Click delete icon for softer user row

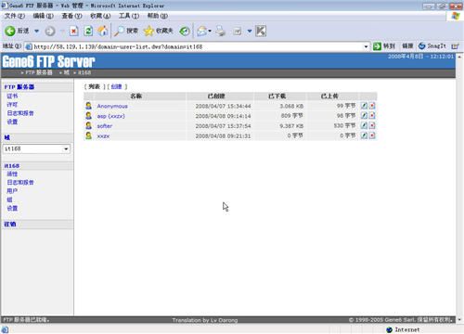pyautogui.click(x=372, y=125)
